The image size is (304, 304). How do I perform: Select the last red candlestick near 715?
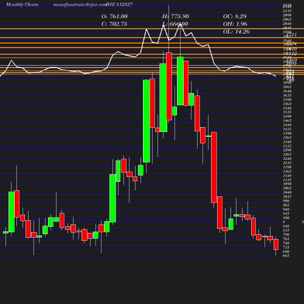(276, 244)
